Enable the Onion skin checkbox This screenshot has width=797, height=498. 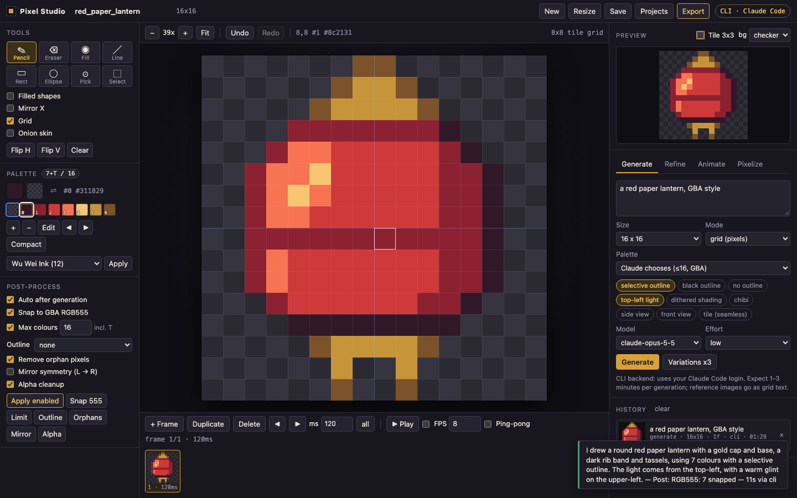pyautogui.click(x=10, y=133)
